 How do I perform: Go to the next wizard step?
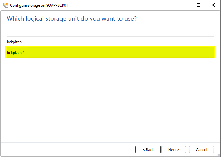[174, 150]
